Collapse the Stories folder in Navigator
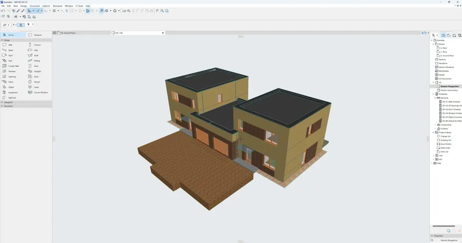The height and width of the screenshot is (243, 462). [x=433, y=44]
